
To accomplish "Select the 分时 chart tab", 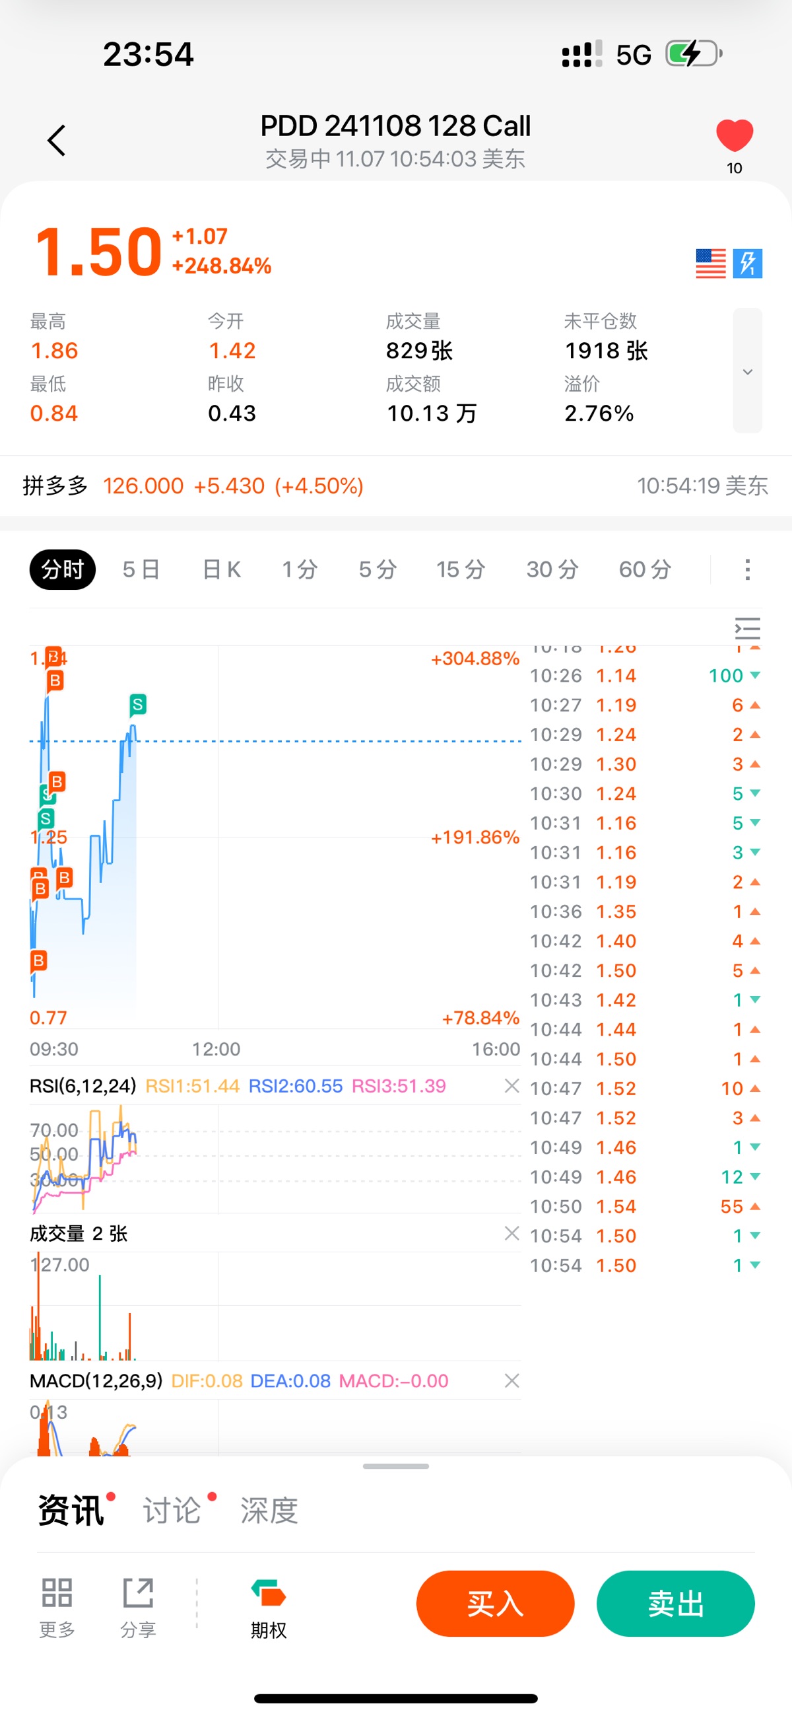I will click(x=63, y=569).
